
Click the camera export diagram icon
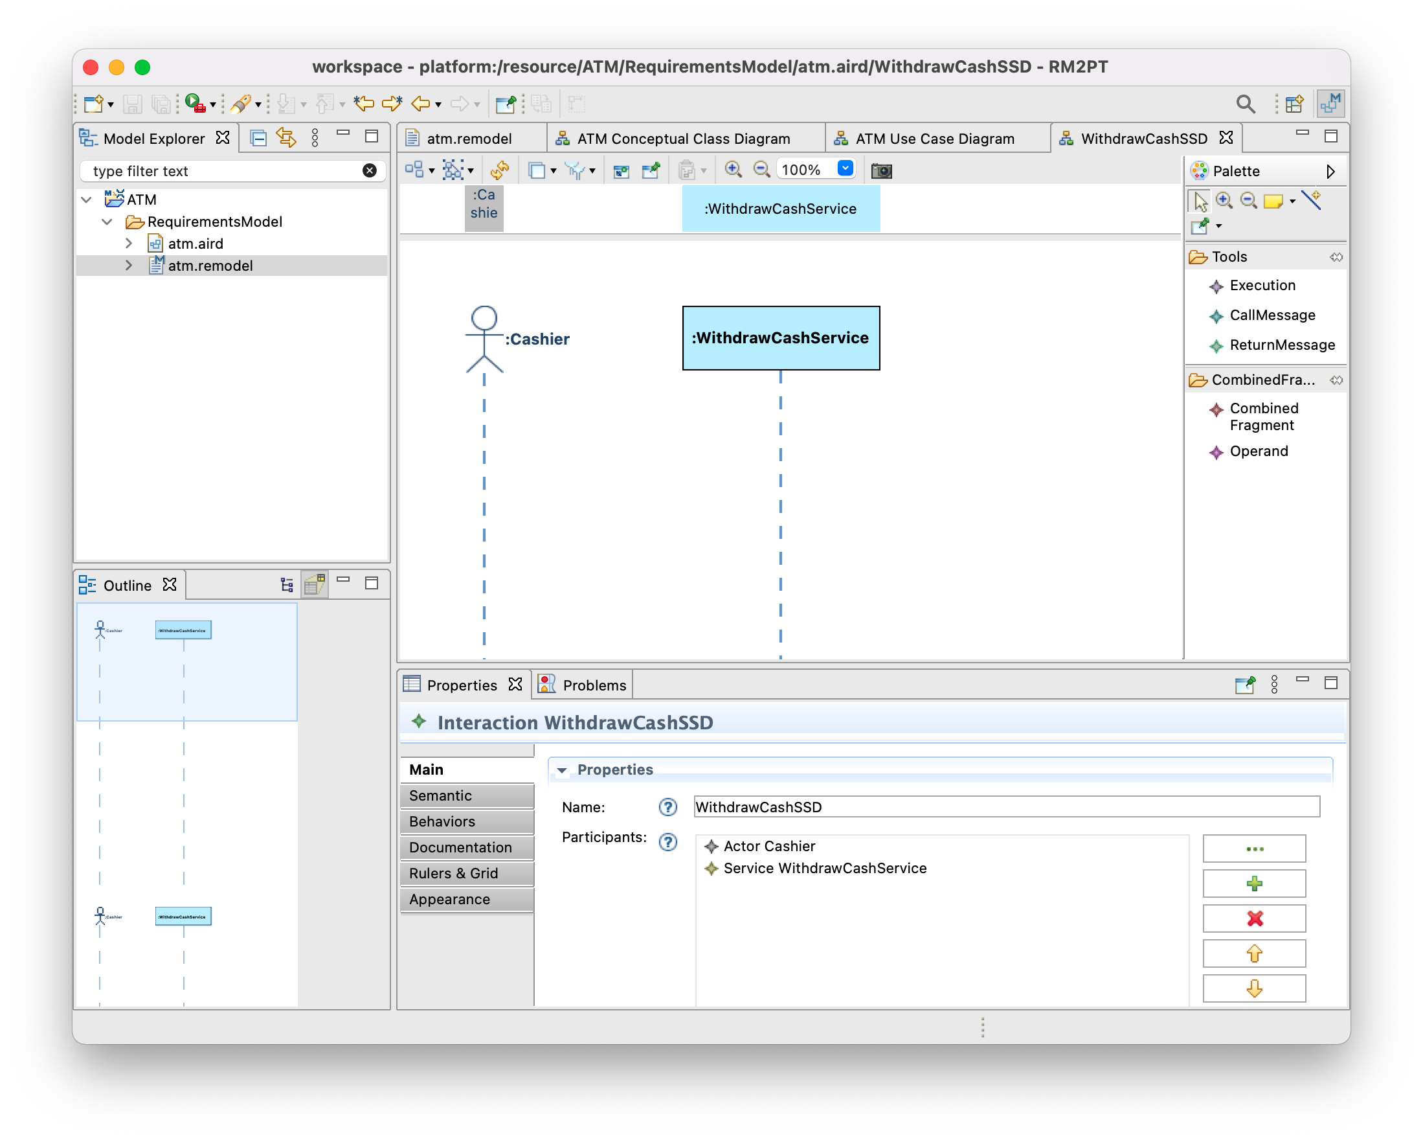pos(881,171)
